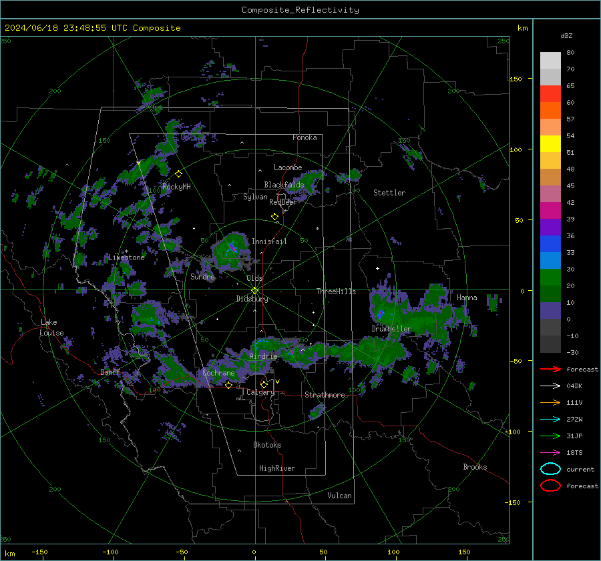Click the Blackfalds town label
This screenshot has height=561, width=601.
[x=284, y=185]
